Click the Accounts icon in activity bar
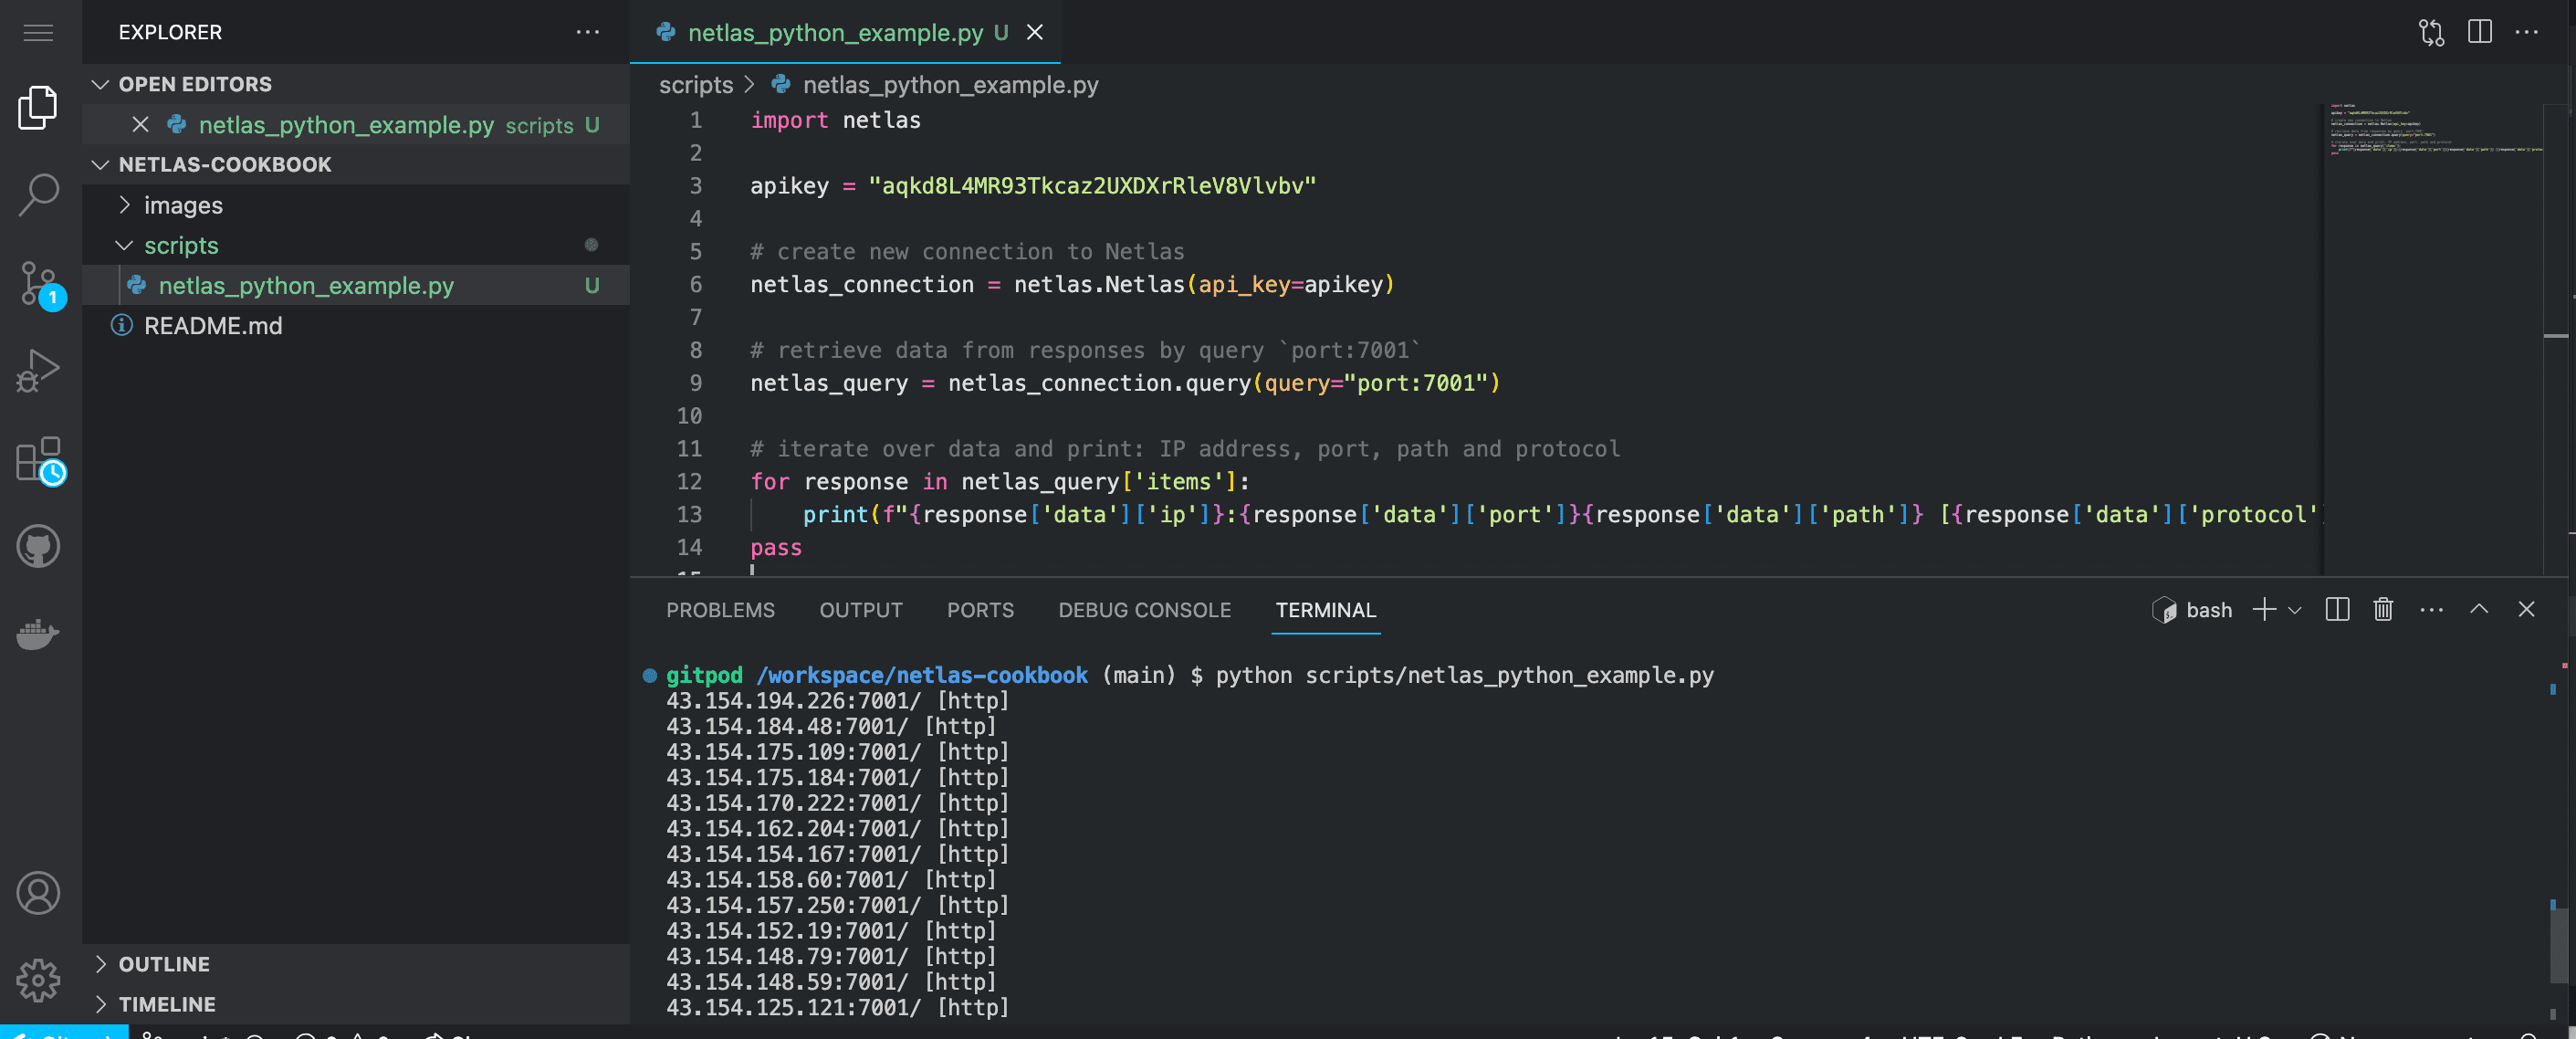The height and width of the screenshot is (1039, 2576). [x=38, y=892]
